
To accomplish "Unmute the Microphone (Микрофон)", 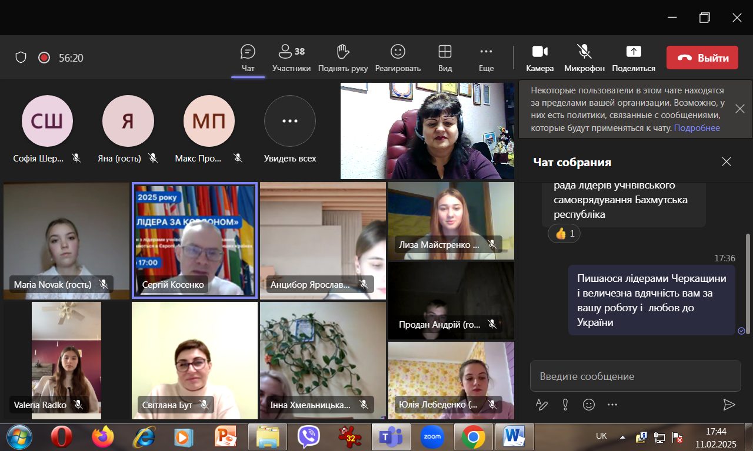I will pyautogui.click(x=584, y=58).
